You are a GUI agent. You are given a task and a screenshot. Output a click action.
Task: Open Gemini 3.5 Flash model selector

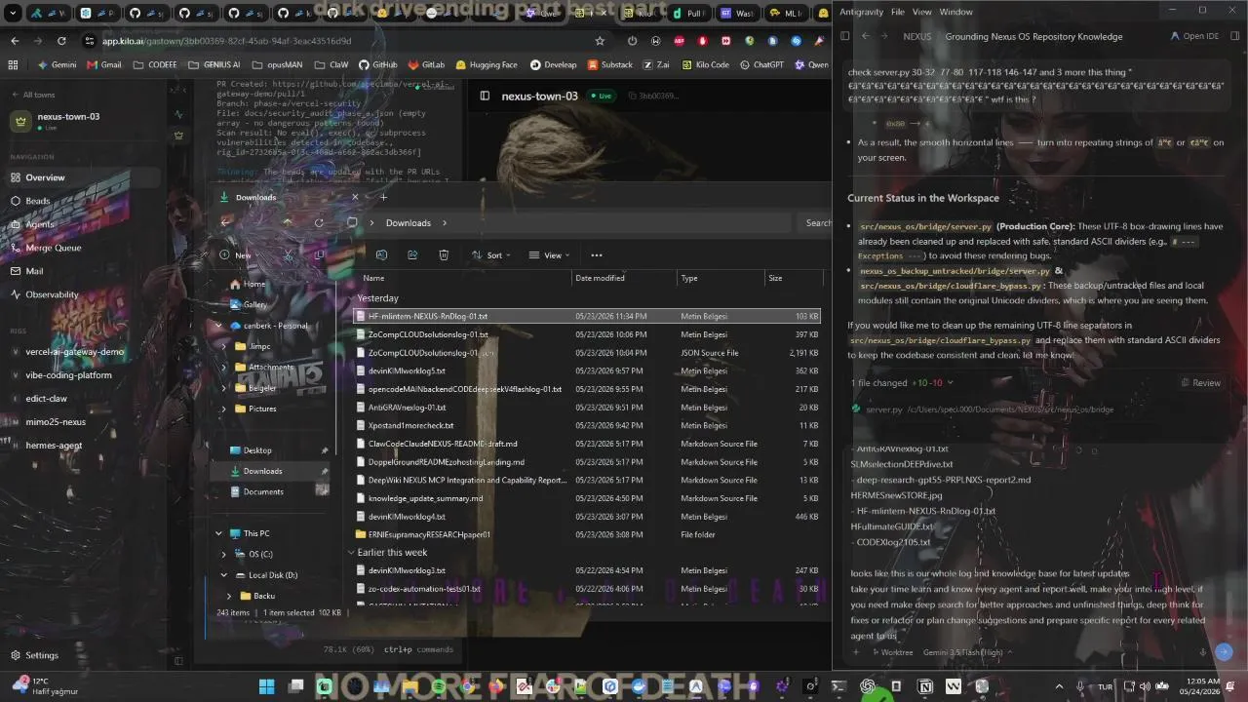click(x=968, y=652)
